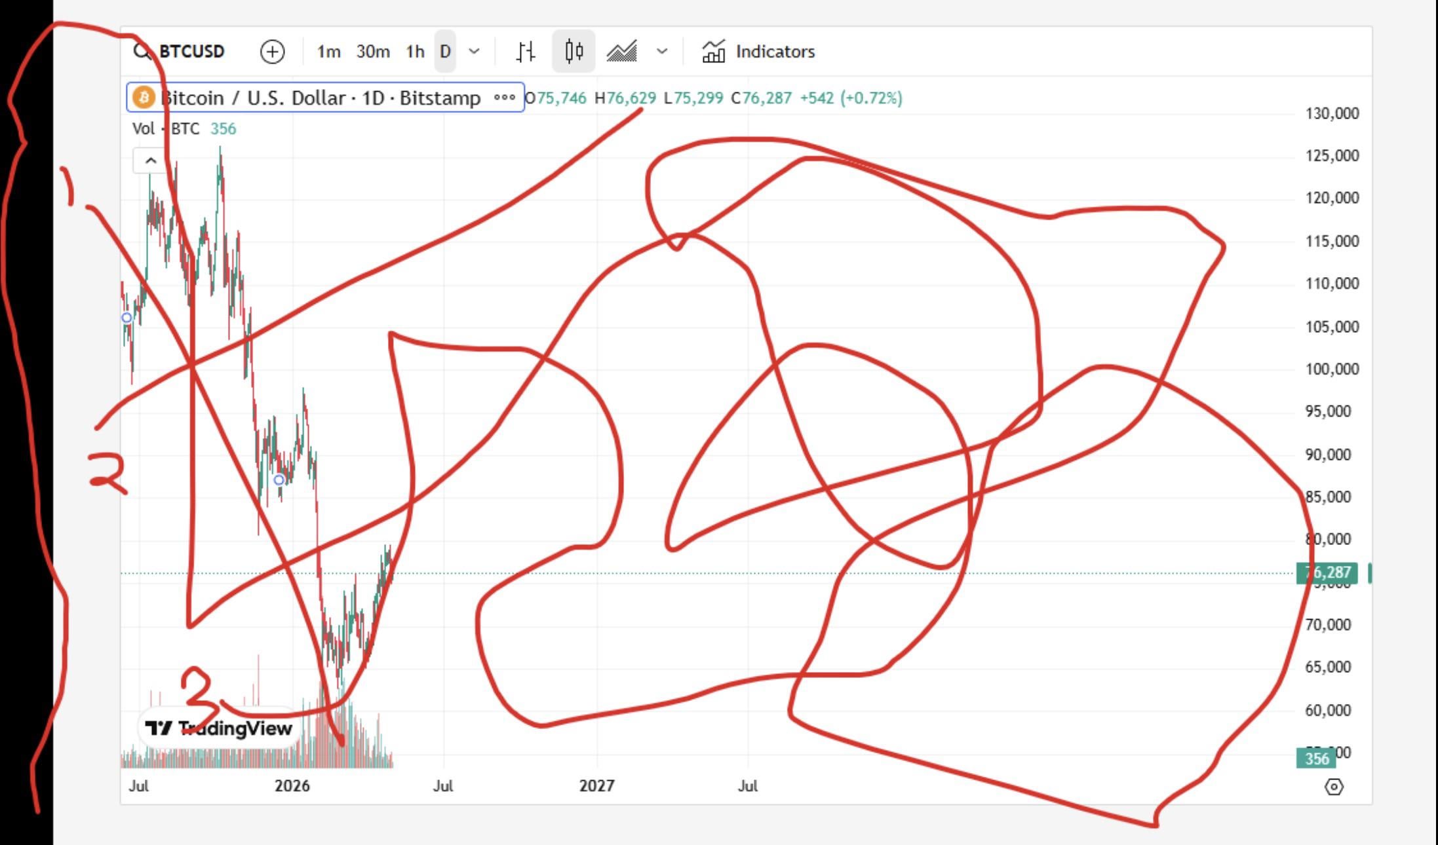The image size is (1438, 845).
Task: Switch to the 30m timeframe
Action: 373,51
